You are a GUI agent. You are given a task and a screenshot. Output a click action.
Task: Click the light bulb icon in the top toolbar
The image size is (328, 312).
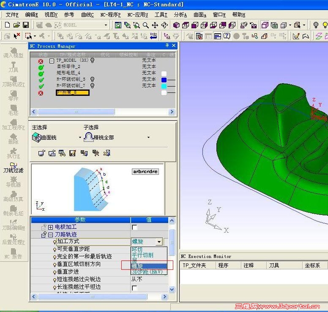click(316, 25)
